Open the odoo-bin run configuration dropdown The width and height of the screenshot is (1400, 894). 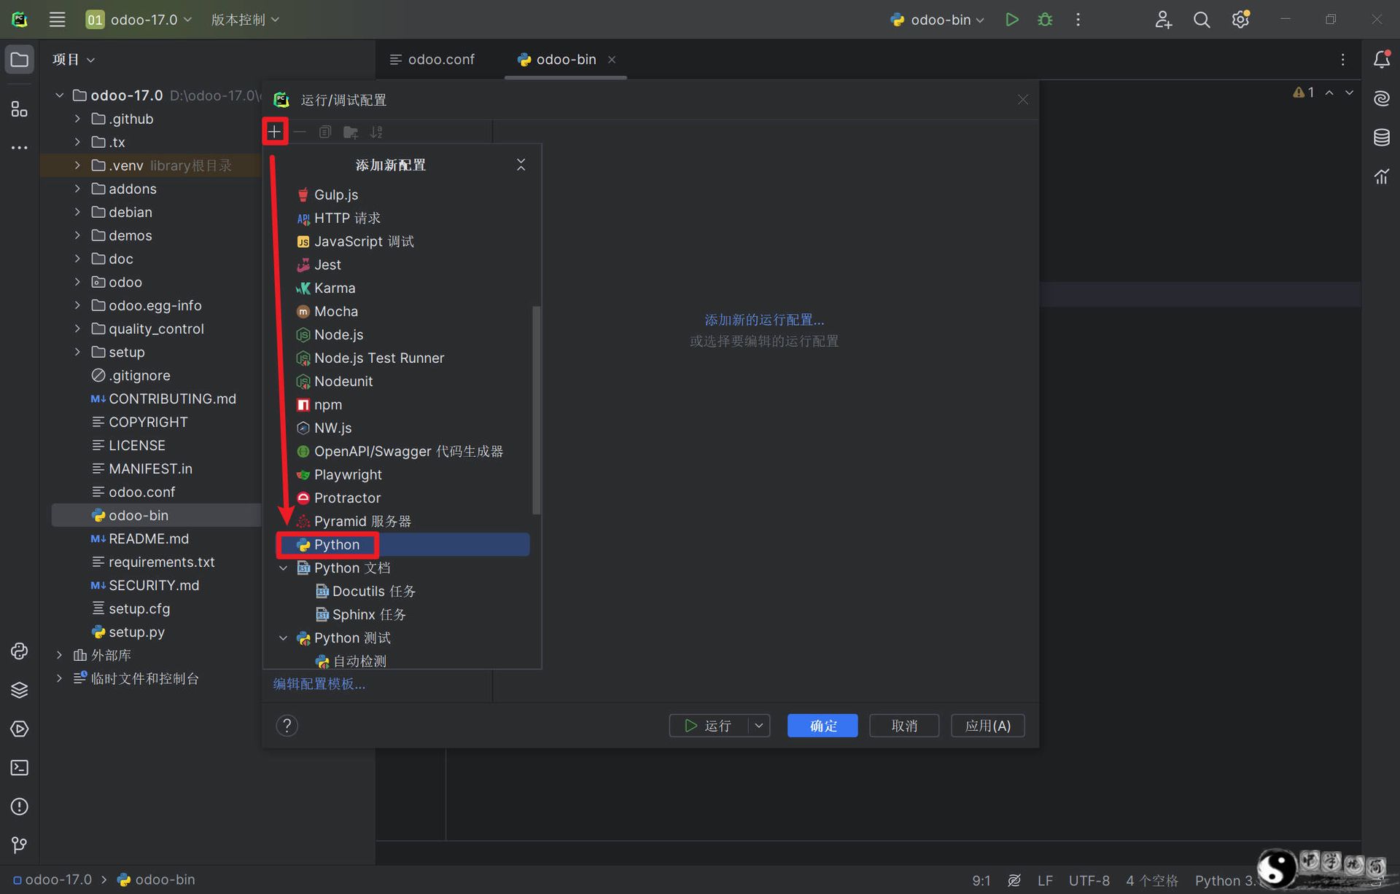[x=938, y=20]
